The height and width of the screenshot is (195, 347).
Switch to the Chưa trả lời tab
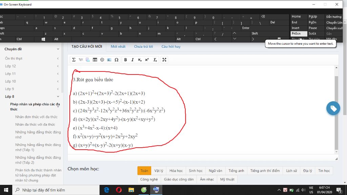pyautogui.click(x=143, y=46)
